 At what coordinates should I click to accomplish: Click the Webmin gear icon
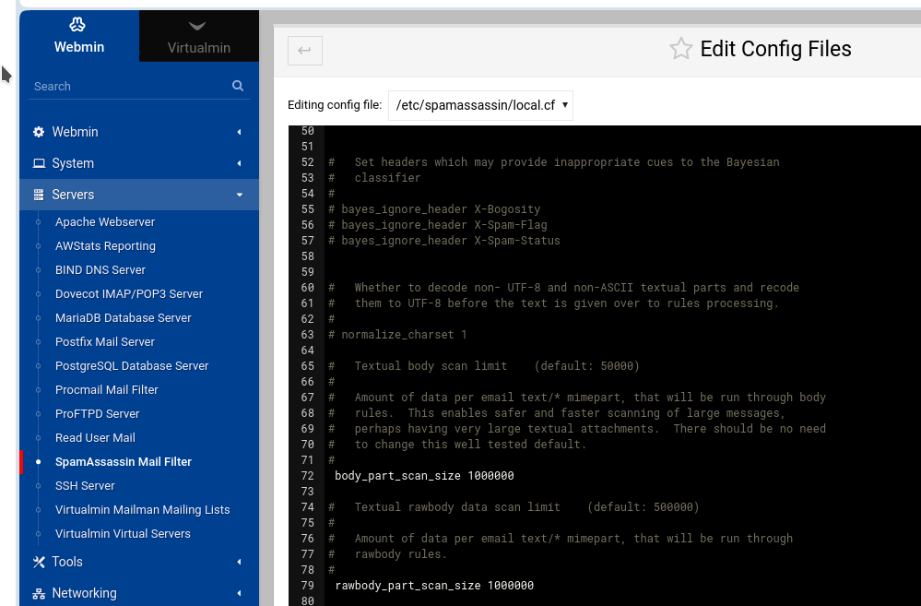point(39,132)
